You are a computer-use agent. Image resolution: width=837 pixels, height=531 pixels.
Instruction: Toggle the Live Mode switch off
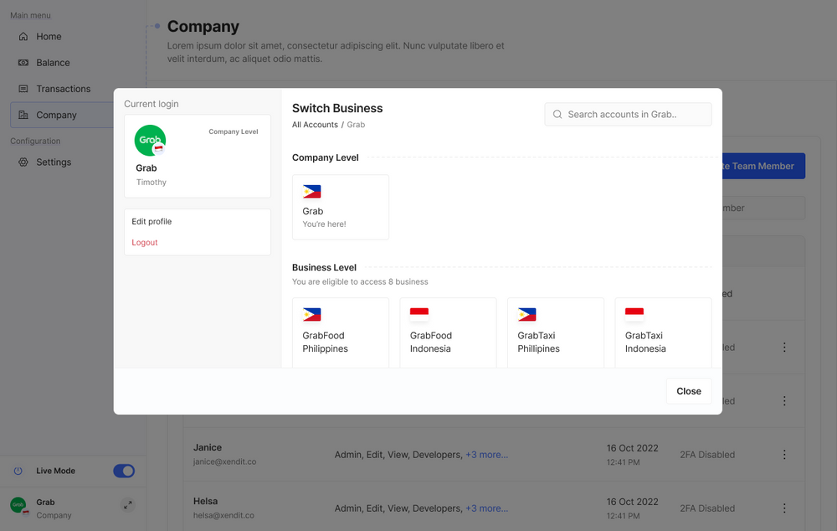pos(124,471)
